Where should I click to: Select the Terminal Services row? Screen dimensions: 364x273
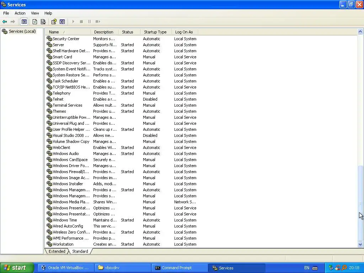tap(122, 105)
